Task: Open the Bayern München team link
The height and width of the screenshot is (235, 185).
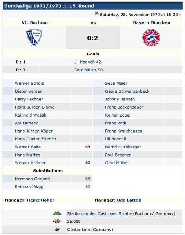Action: coord(152,22)
